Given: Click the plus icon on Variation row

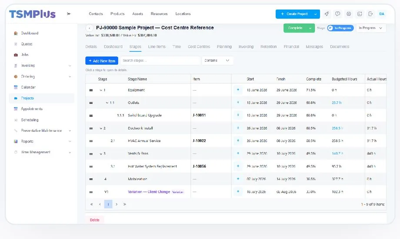Looking at the screenshot, I should tap(238, 191).
